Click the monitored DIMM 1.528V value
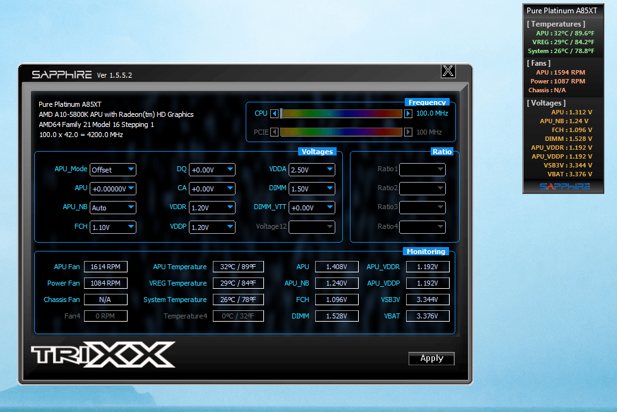This screenshot has height=412, width=617. 337,317
